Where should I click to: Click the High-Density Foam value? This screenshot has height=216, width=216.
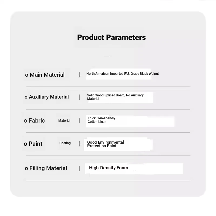tap(109, 168)
